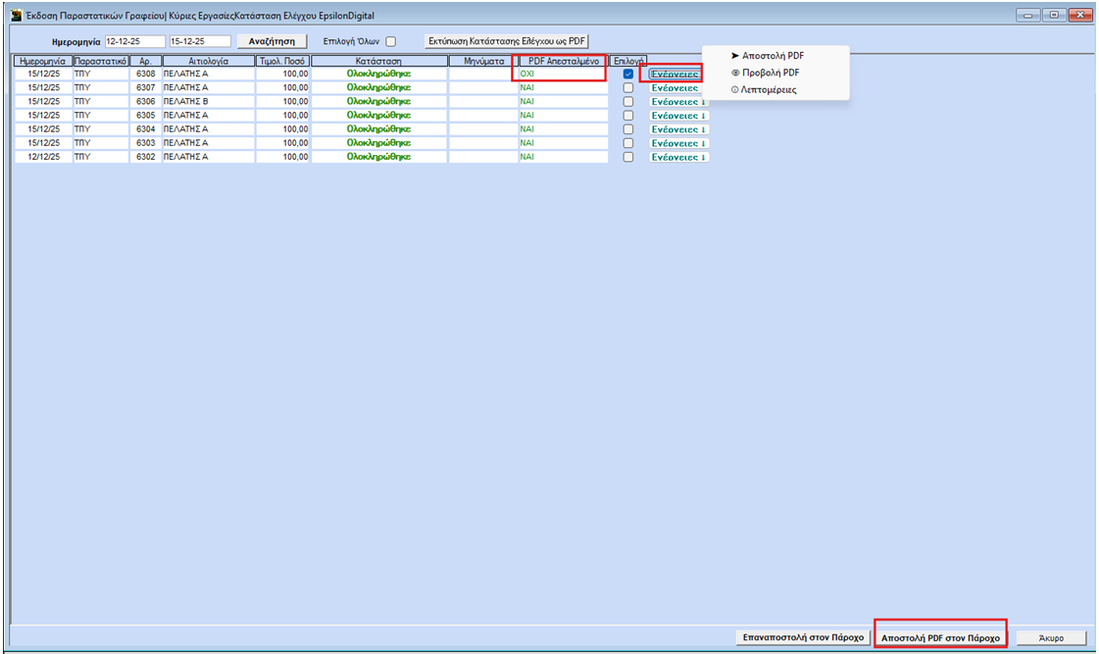
Task: Open the 'Ενέργειες' dropdown for invoice 6306
Action: click(678, 102)
